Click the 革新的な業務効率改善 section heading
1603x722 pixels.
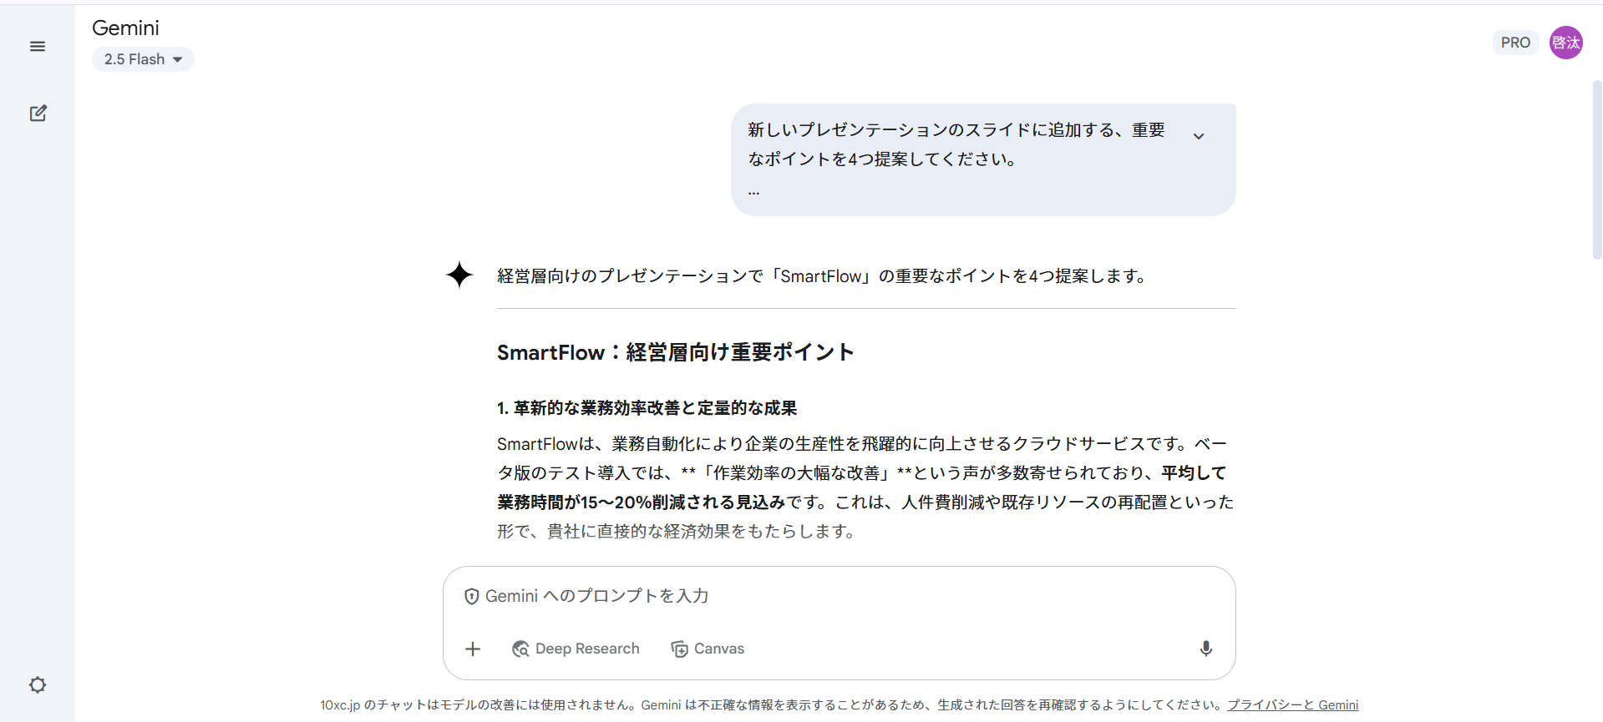(647, 408)
